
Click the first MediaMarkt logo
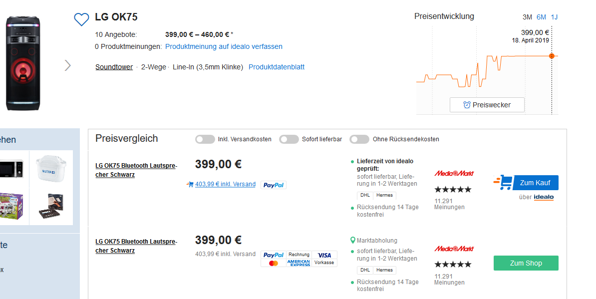(454, 173)
